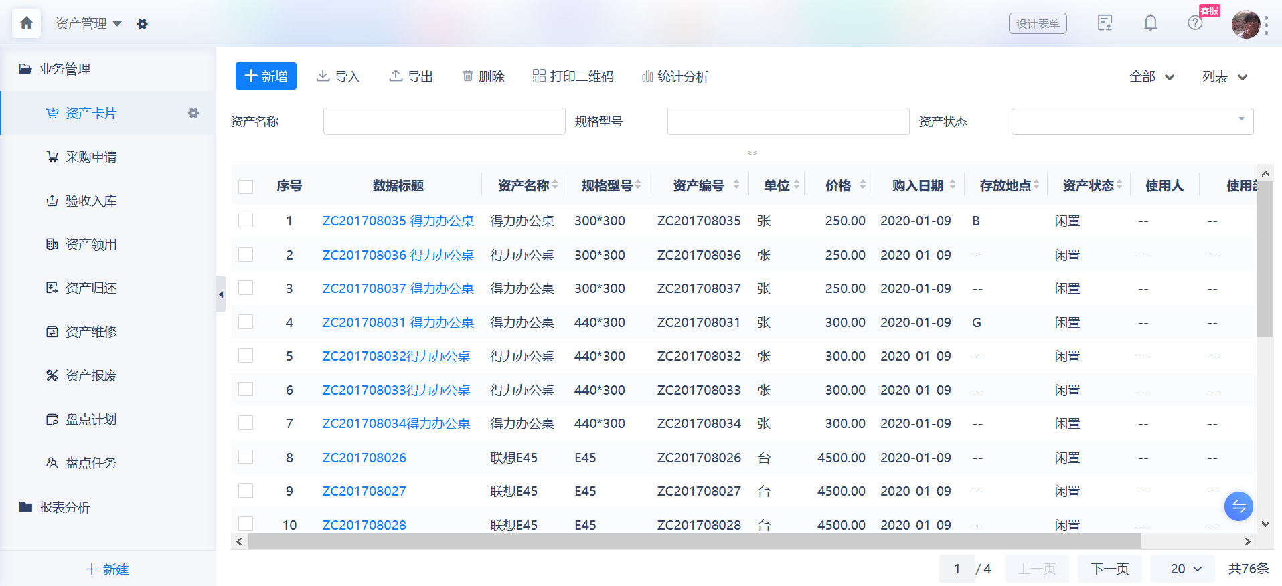Check row 5 ZC201708032 checkbox
Screen dimensions: 1282x586
[246, 355]
